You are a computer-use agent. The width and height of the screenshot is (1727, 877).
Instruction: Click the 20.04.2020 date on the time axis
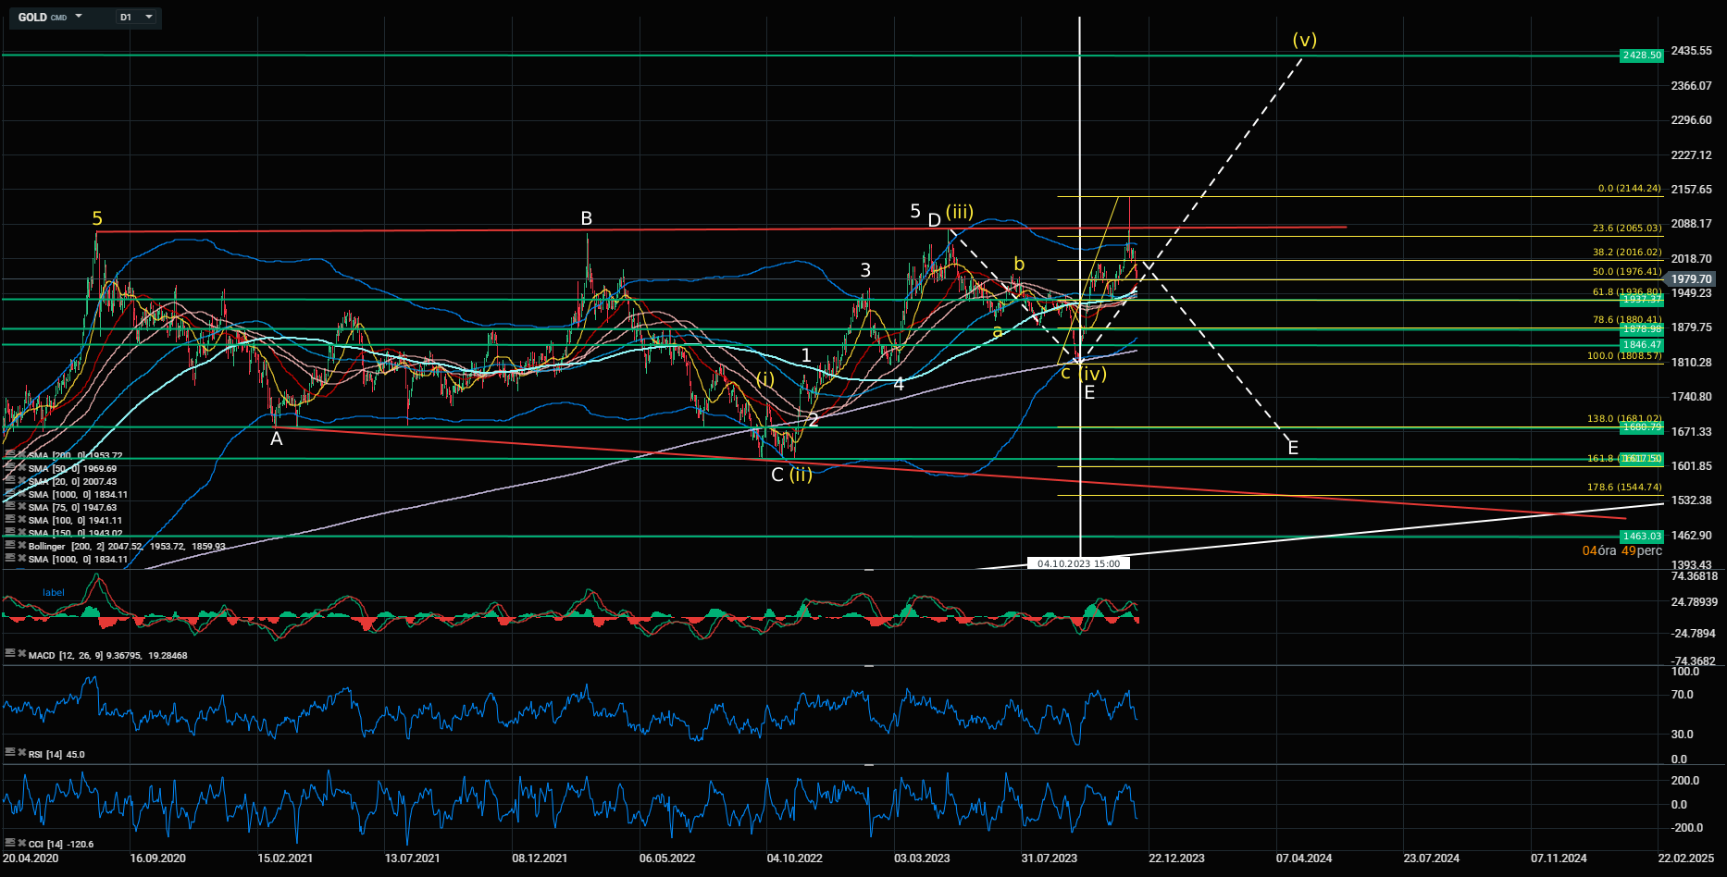point(31,858)
